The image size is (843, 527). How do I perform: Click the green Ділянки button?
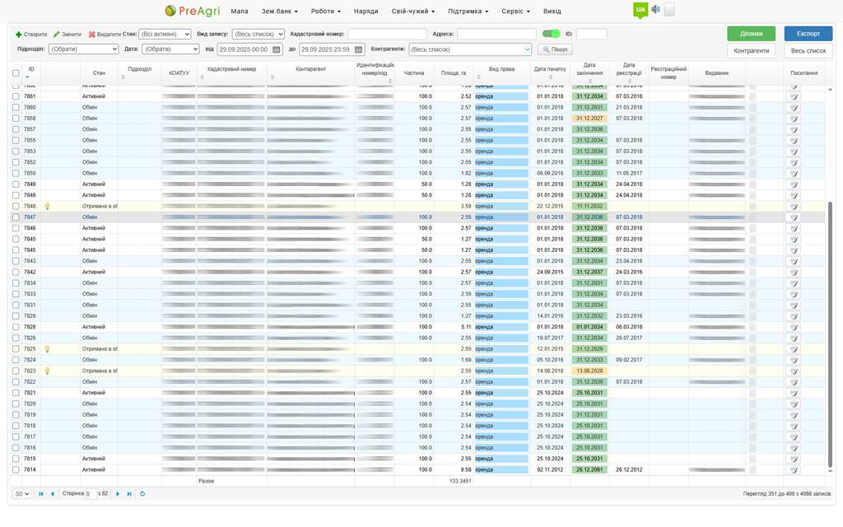[x=751, y=34]
